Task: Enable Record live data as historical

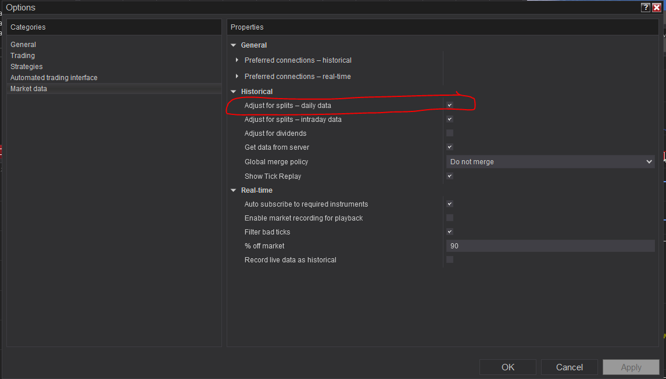Action: (x=450, y=259)
